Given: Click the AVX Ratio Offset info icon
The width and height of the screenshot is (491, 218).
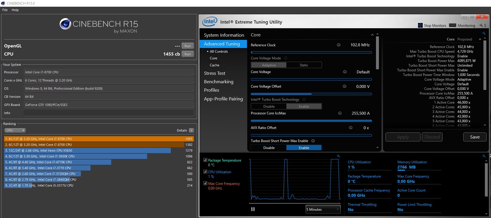Looking at the screenshot, I should [x=351, y=127].
